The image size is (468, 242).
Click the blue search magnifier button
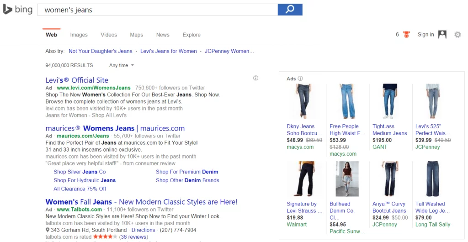[x=290, y=10]
